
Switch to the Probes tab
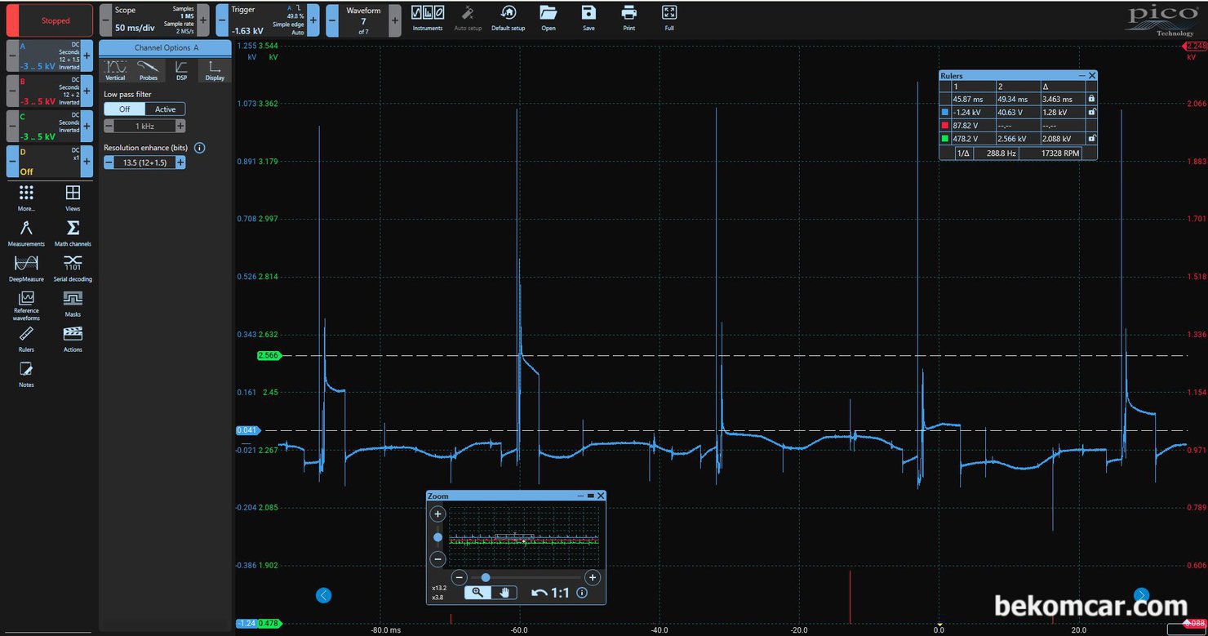[148, 70]
